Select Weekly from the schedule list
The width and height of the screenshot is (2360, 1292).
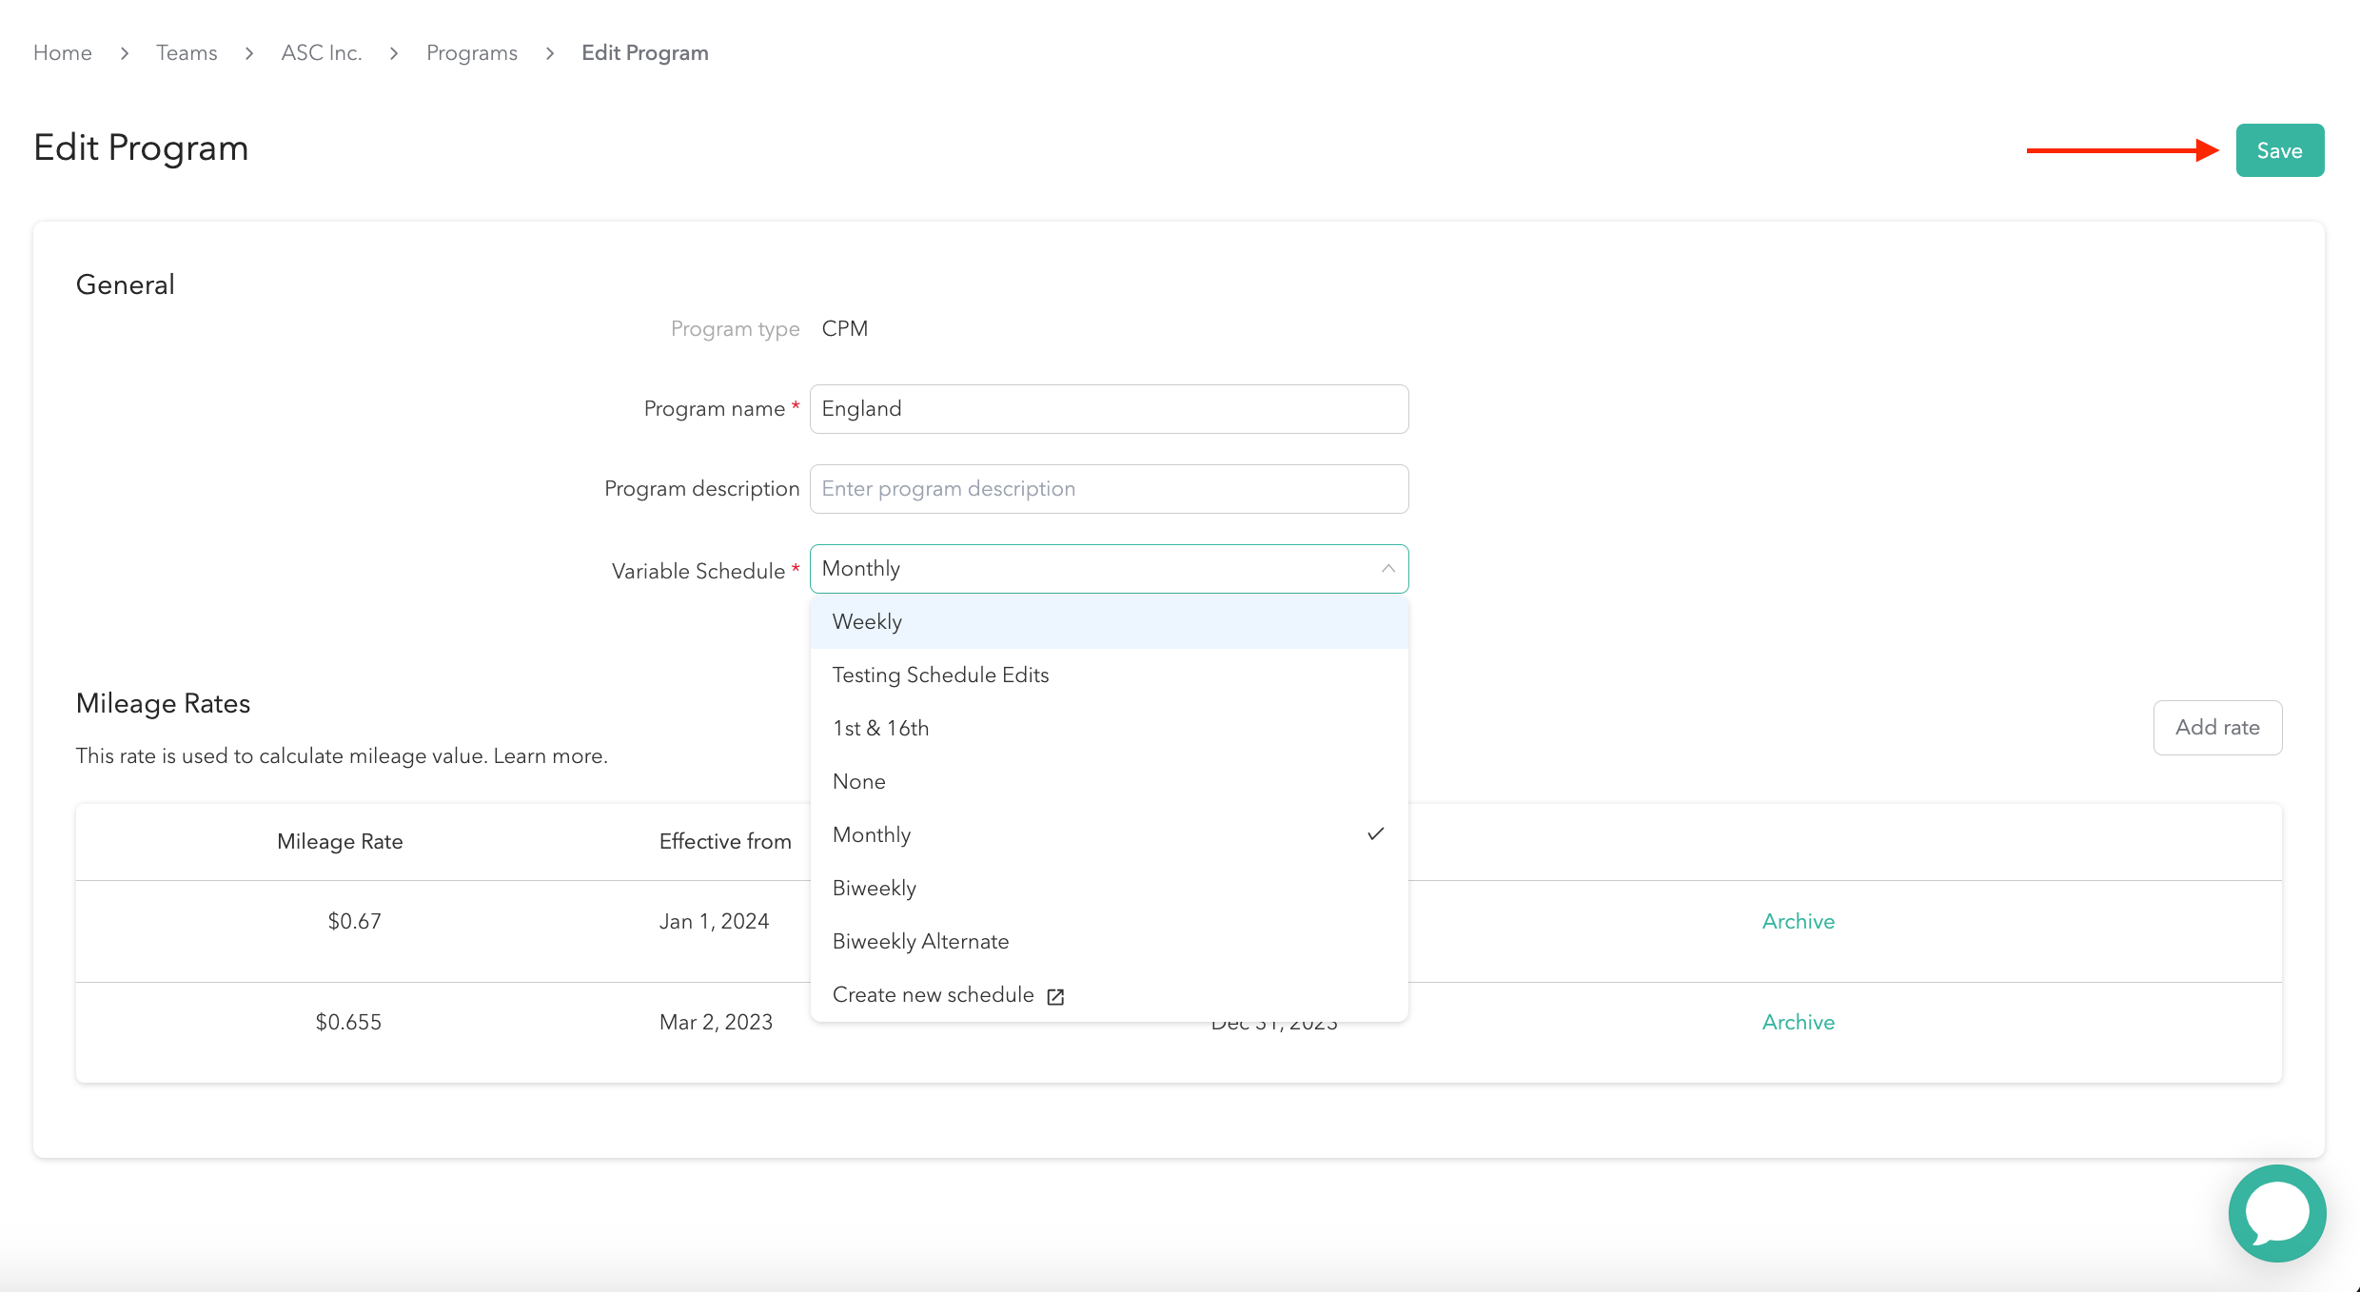(867, 622)
